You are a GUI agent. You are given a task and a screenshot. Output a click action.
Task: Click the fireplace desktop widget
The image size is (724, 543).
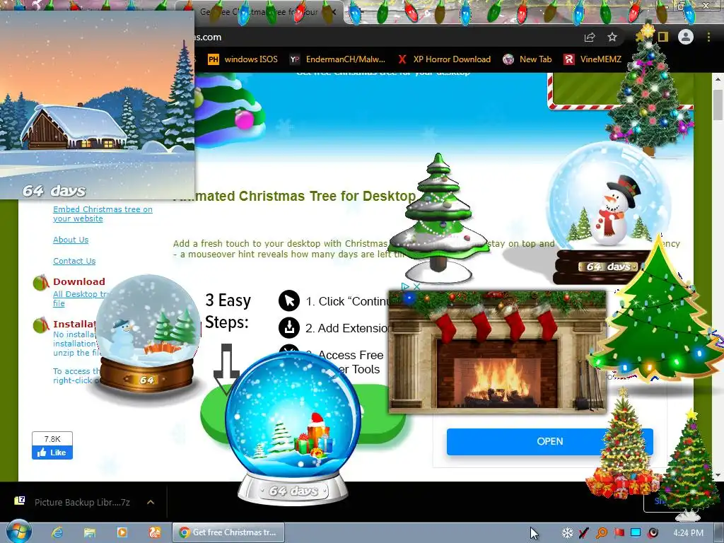(x=497, y=351)
